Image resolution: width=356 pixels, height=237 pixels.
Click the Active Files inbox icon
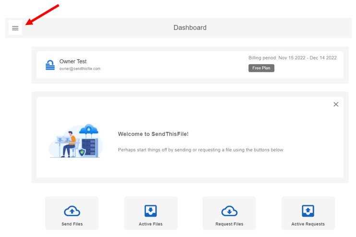pos(151,211)
